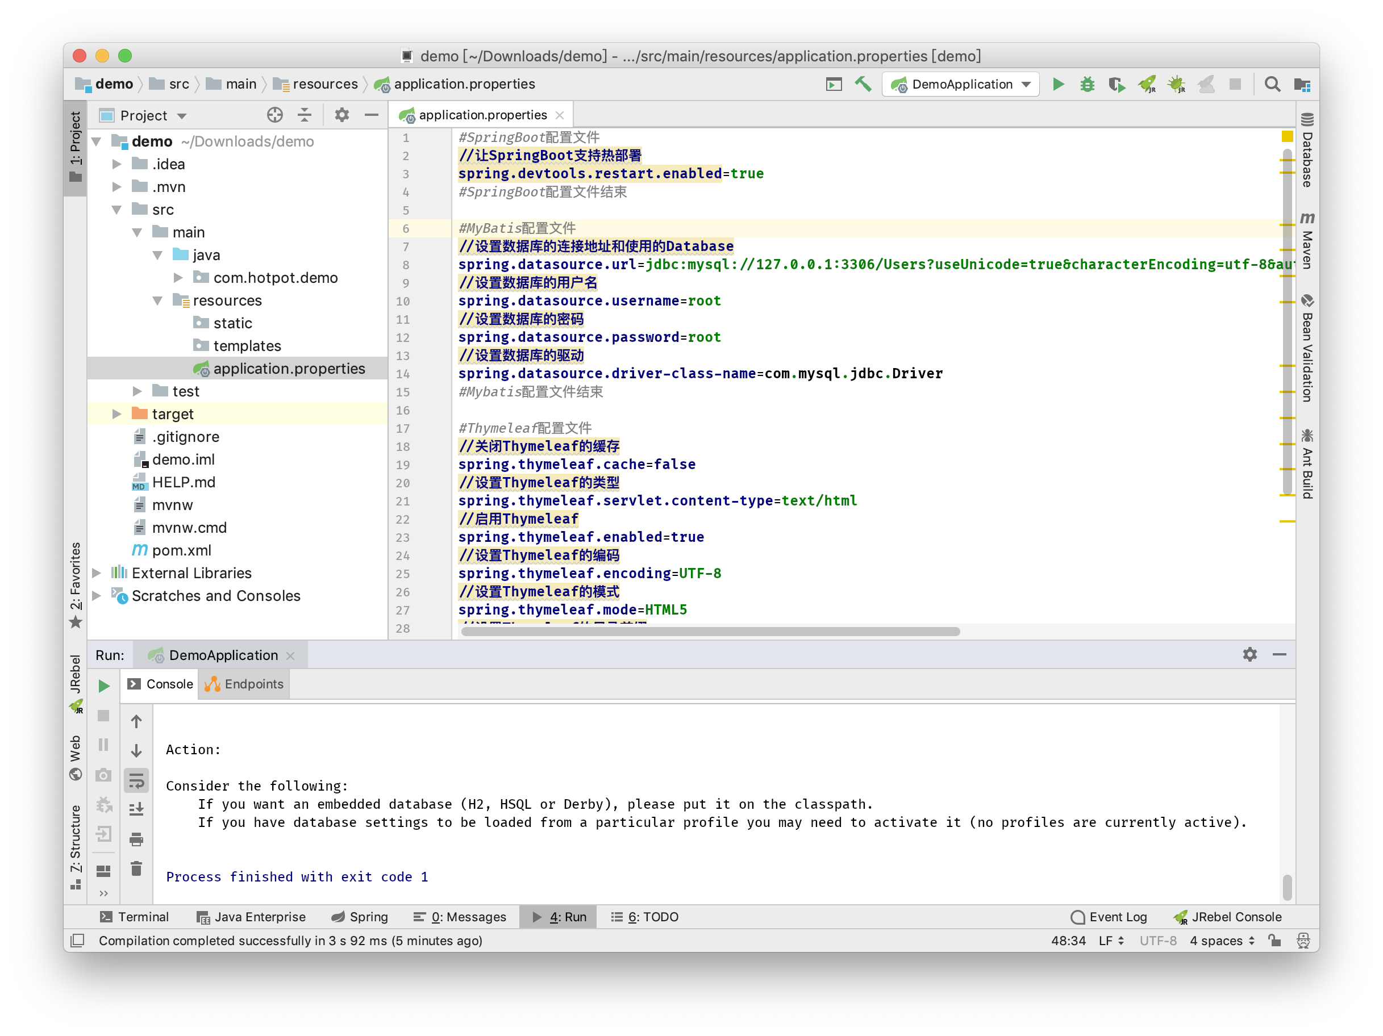Viewport: 1383px width, 1036px height.
Task: Click the run anything terminal icon near hammer
Action: click(834, 85)
